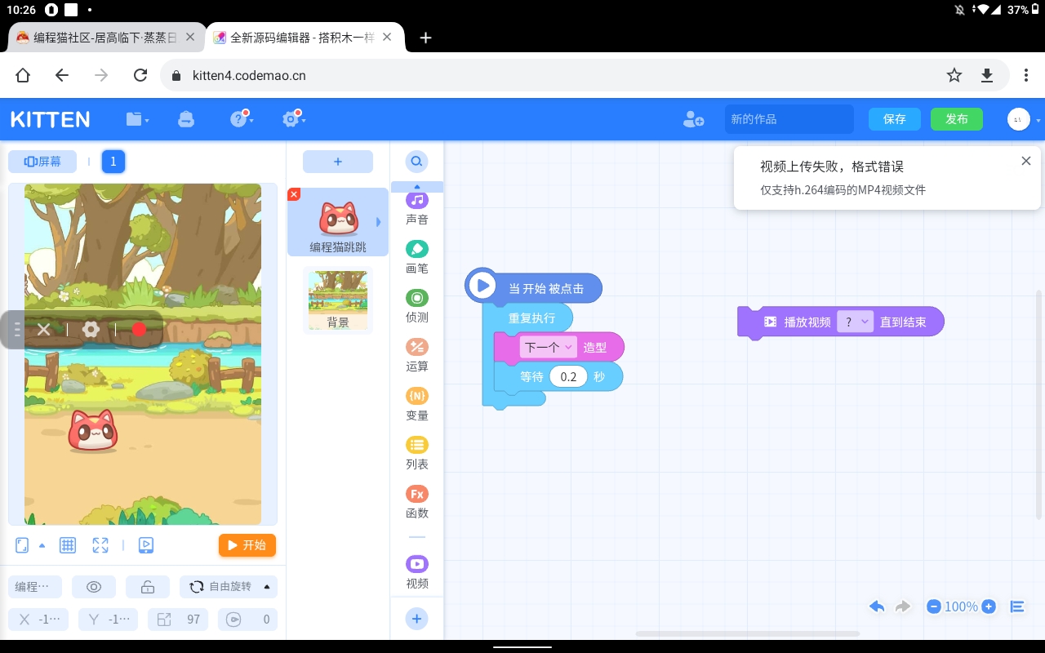The image size is (1045, 653).
Task: Start the project with 开始 button
Action: (x=247, y=545)
